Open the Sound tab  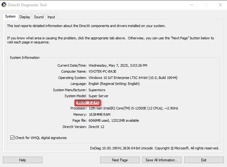point(39,17)
